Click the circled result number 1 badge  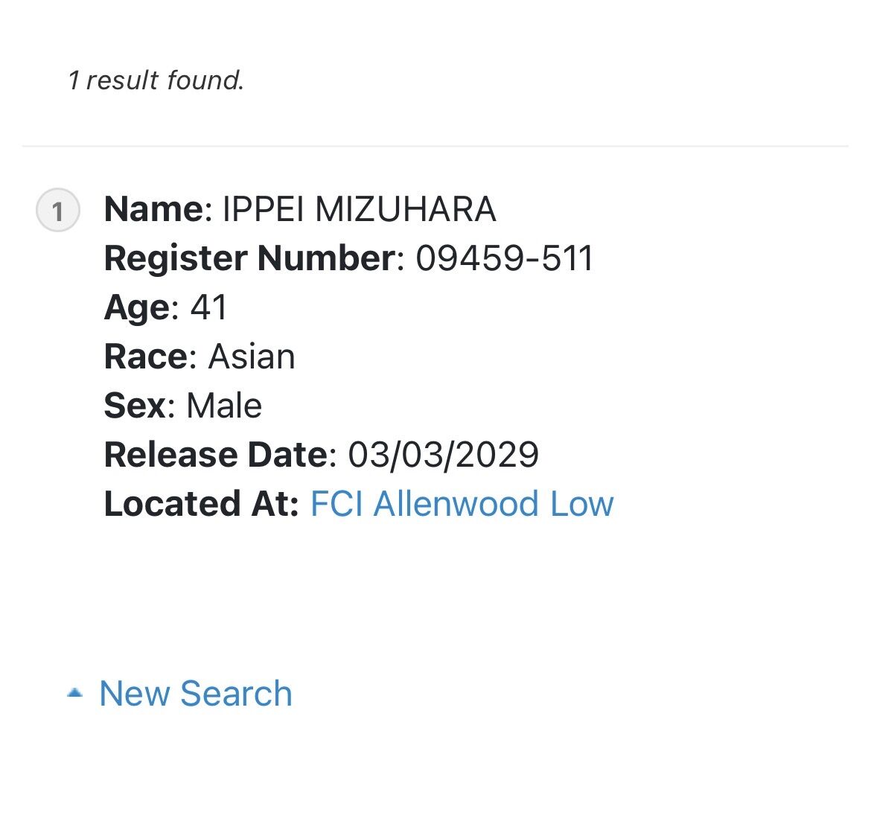(58, 211)
